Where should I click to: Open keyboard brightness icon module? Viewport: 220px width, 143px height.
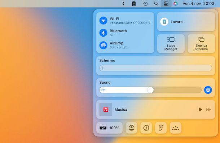click(x=176, y=128)
